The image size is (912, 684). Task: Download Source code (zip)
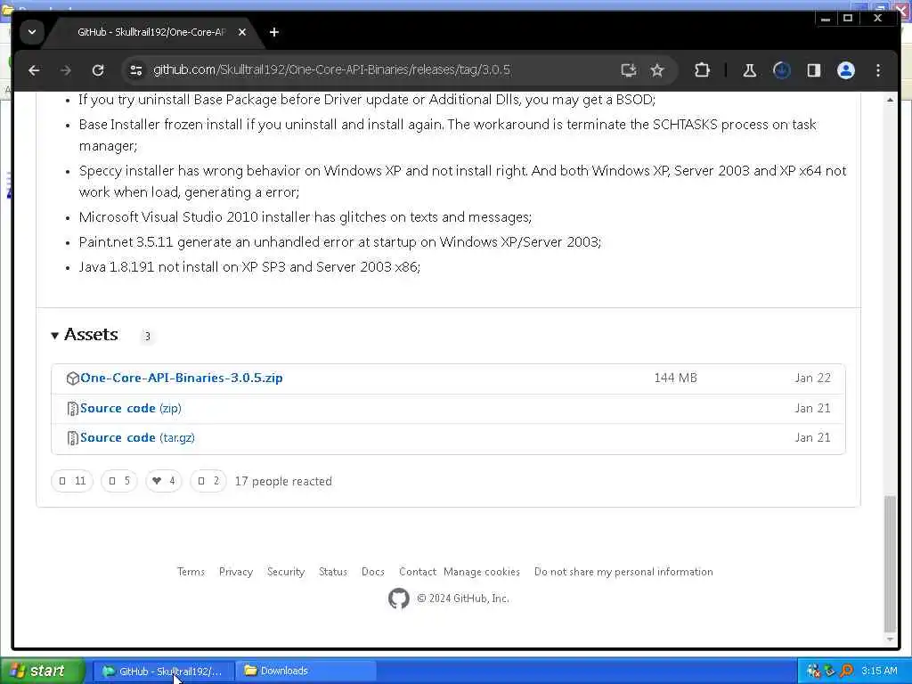[131, 408]
